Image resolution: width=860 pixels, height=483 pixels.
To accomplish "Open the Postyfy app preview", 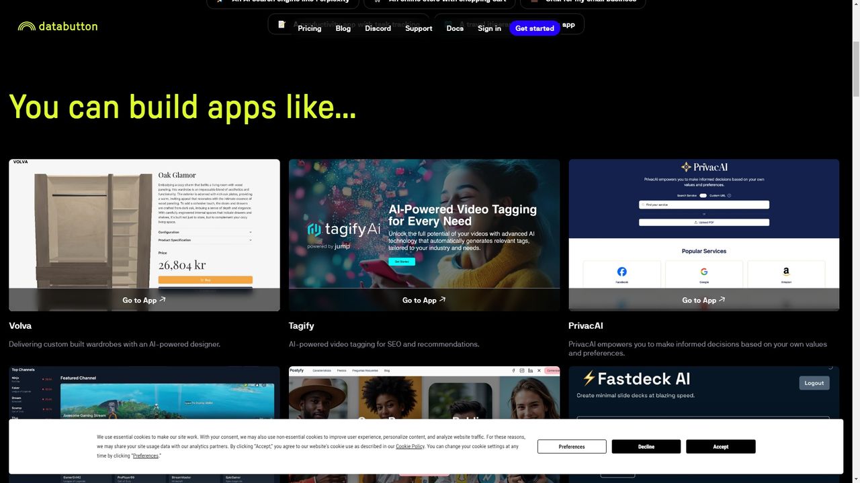I will pyautogui.click(x=424, y=392).
